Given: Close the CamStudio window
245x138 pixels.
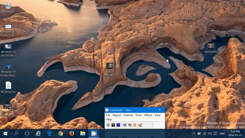Looking at the screenshot, I should [x=159, y=110].
